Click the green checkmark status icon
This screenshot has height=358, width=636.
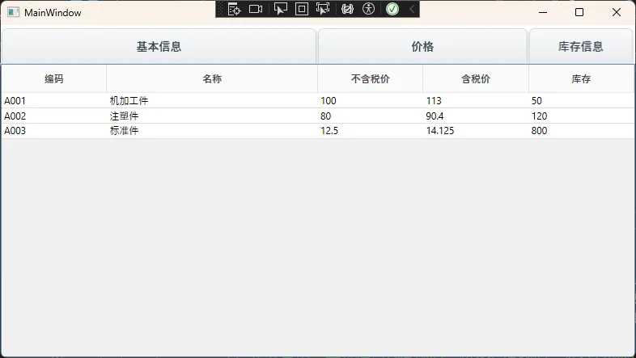[392, 9]
